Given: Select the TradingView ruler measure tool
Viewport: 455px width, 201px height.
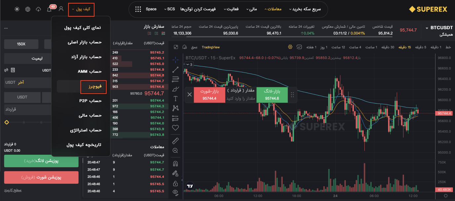Looking at the screenshot, I should point(176,141).
